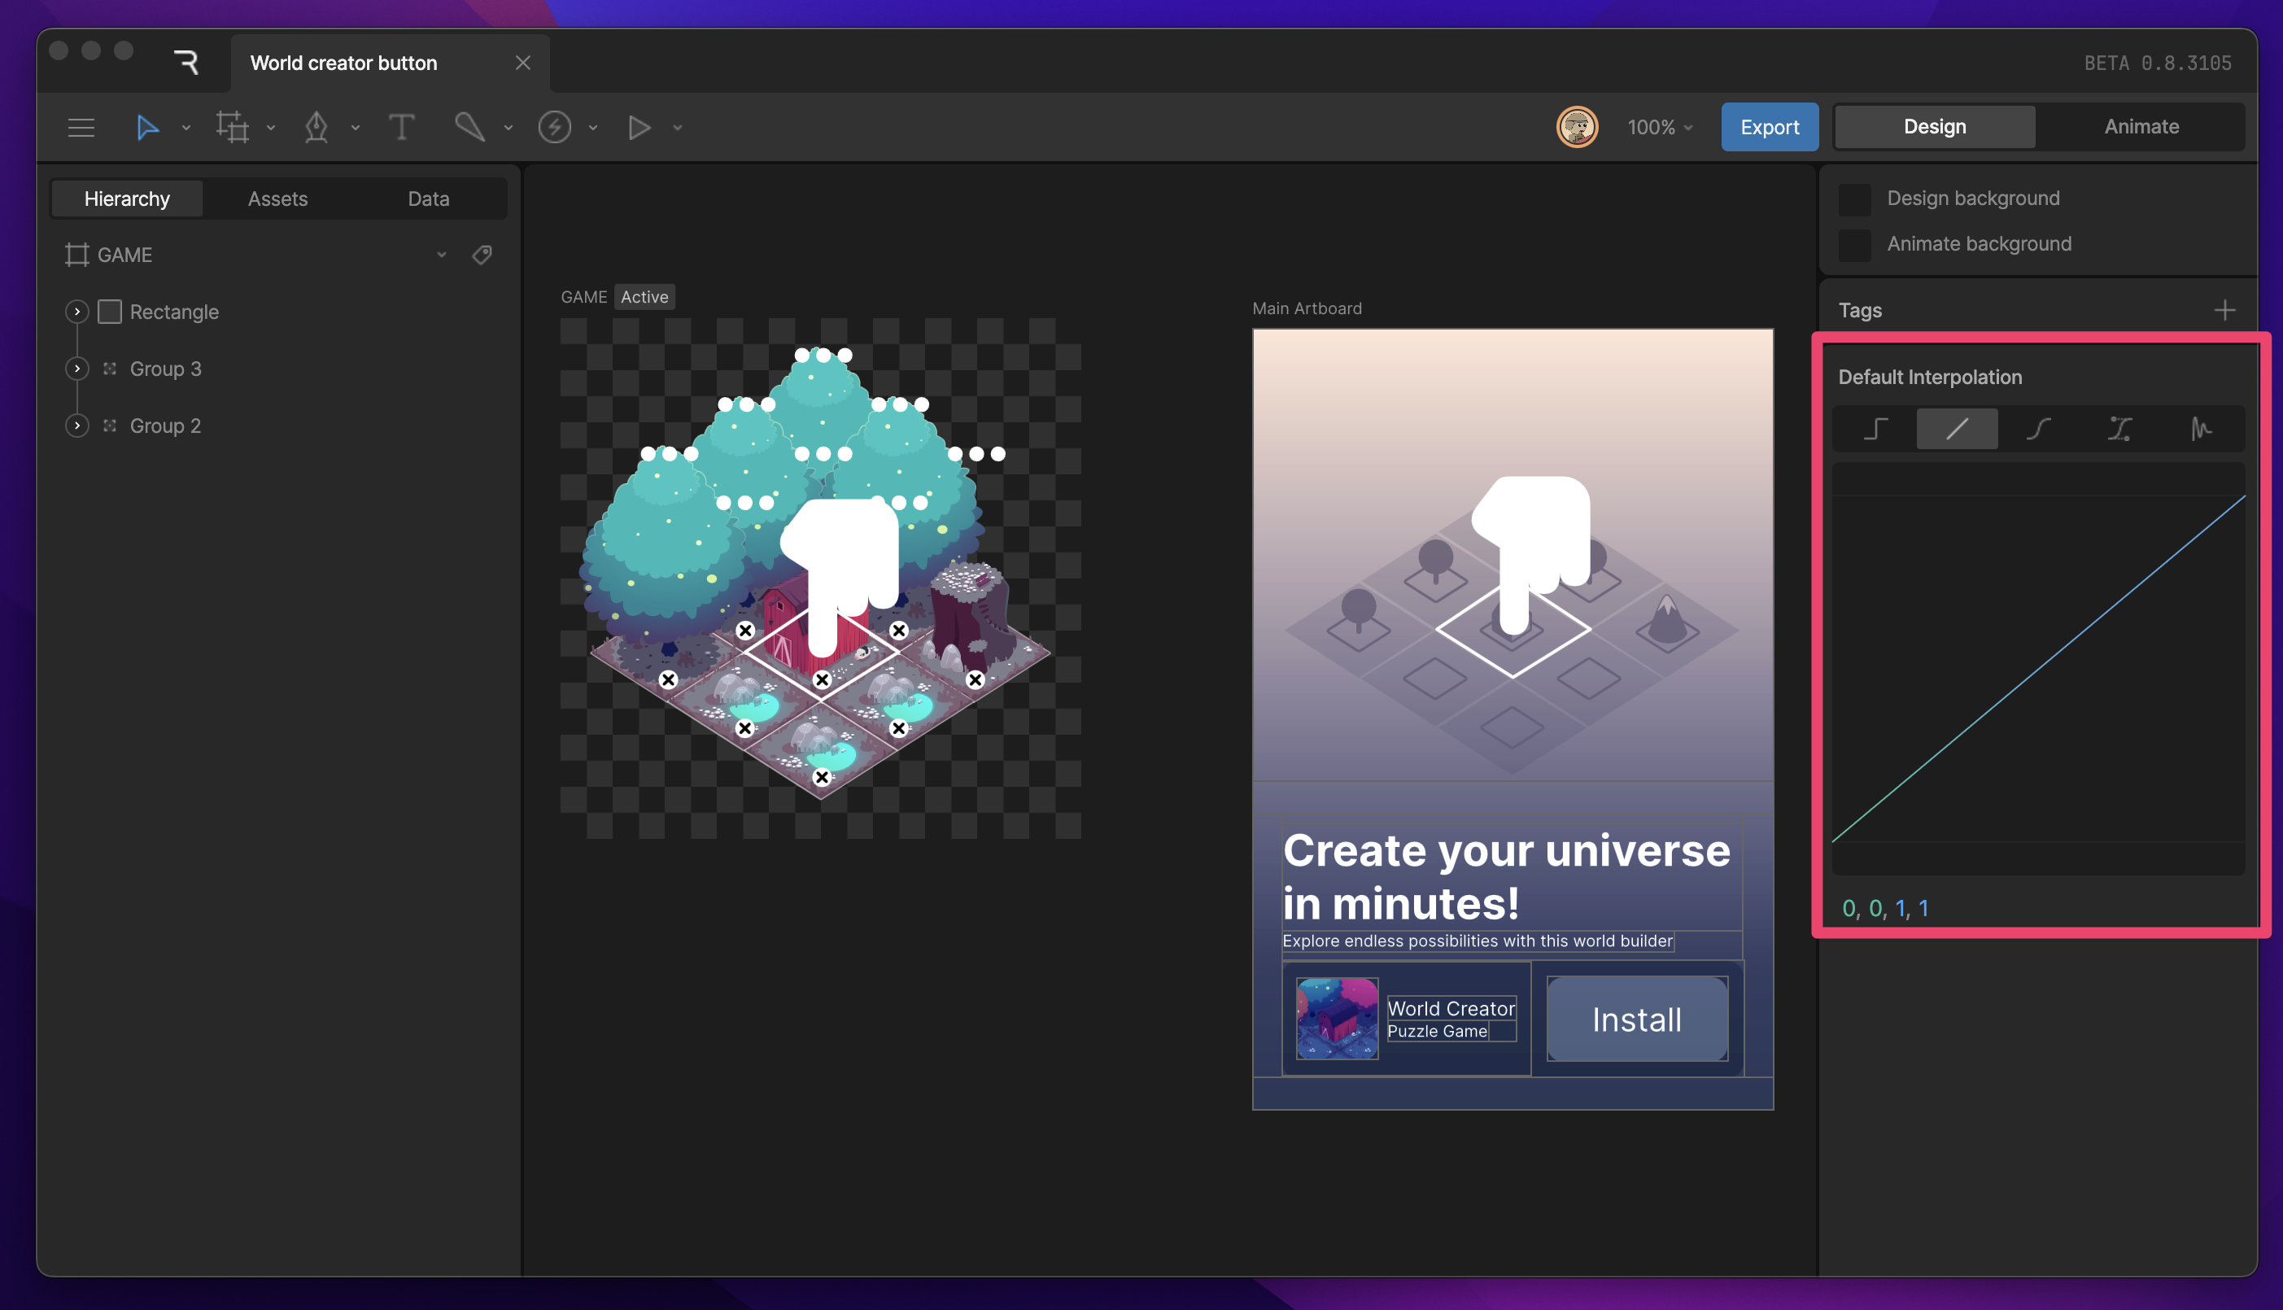The height and width of the screenshot is (1310, 2283).
Task: Click the Events lightning bolt icon
Action: coord(554,127)
